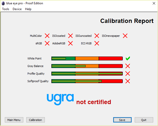Open the Tools menu
Viewport: 158px width, 126px height.
point(6,9)
